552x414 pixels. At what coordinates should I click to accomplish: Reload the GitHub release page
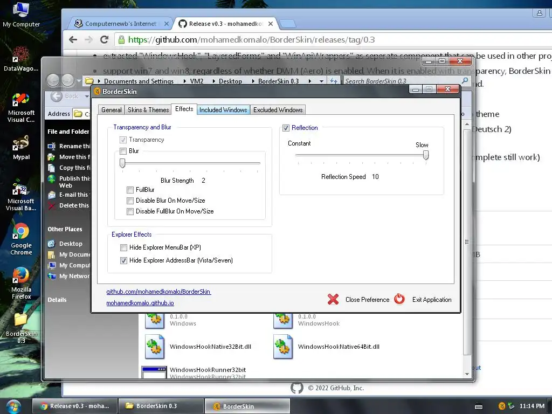[x=104, y=39]
